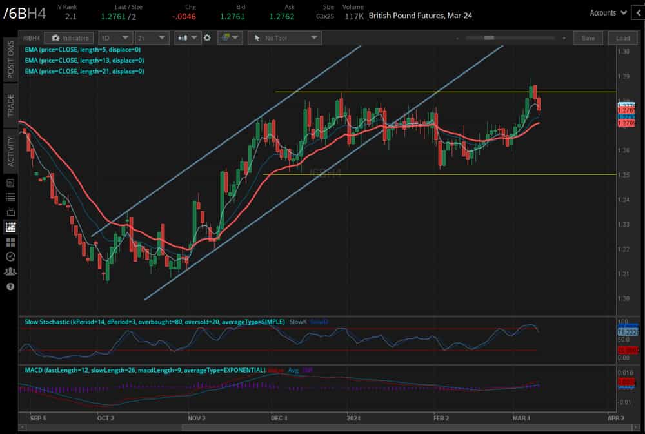Click the list view sidebar icon
This screenshot has width=645, height=434.
pyautogui.click(x=10, y=197)
